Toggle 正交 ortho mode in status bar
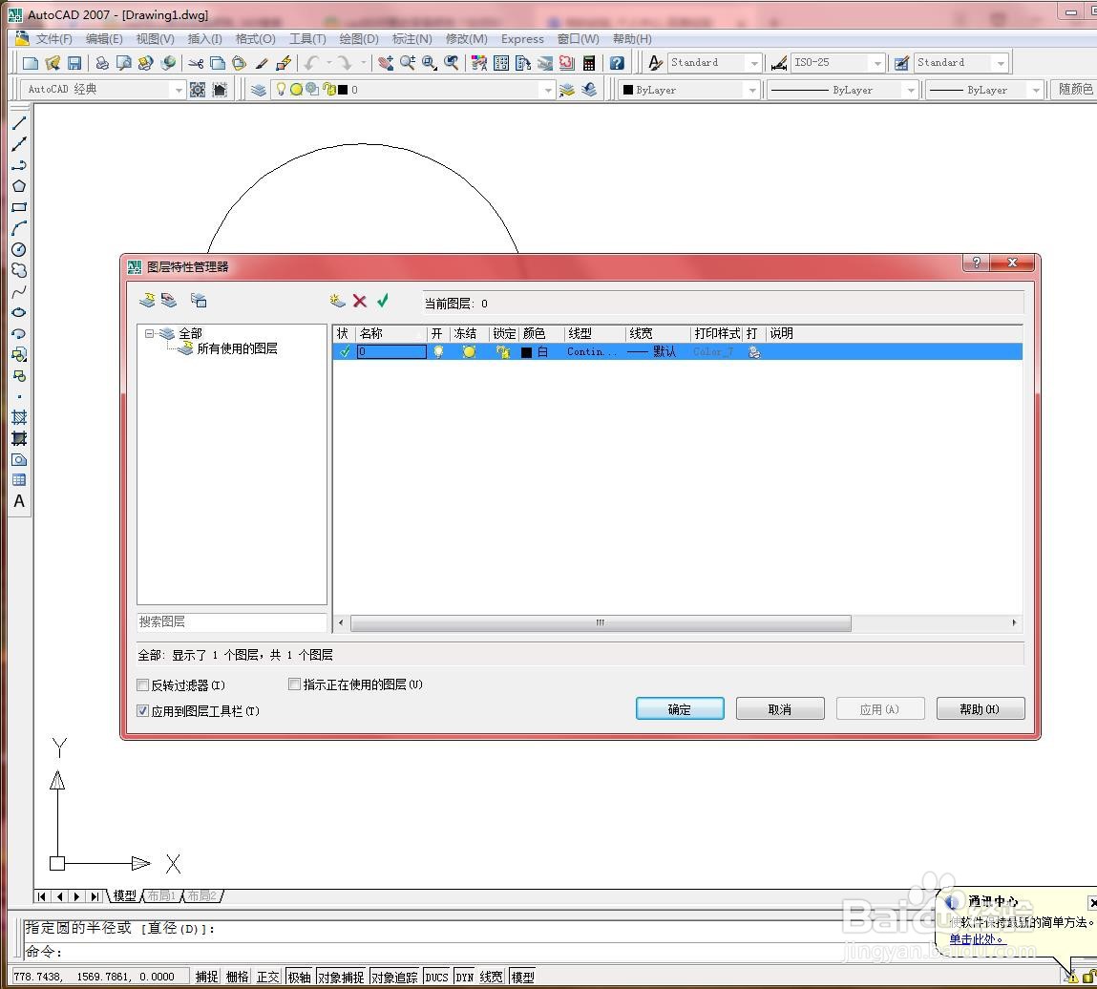This screenshot has width=1097, height=989. (268, 977)
